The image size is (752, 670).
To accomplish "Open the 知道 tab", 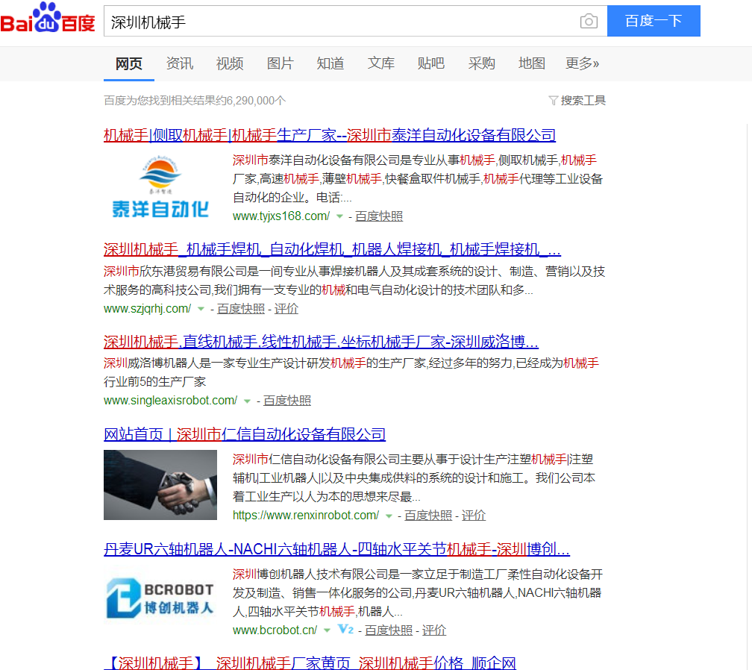I will [x=330, y=63].
